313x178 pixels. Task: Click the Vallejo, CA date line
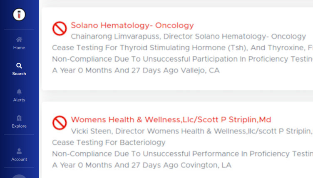tap(136, 70)
